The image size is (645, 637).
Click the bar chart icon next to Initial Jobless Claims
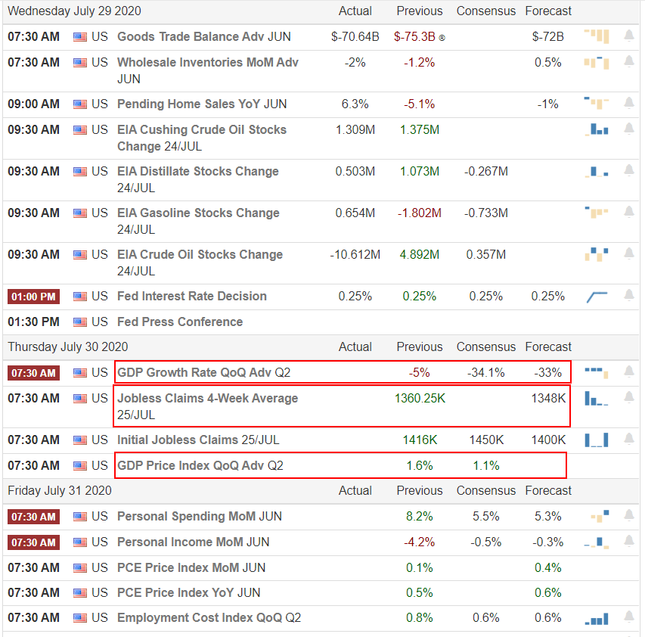coord(597,440)
